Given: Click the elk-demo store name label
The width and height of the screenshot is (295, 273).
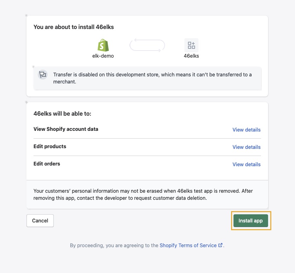Looking at the screenshot, I should 103,56.
